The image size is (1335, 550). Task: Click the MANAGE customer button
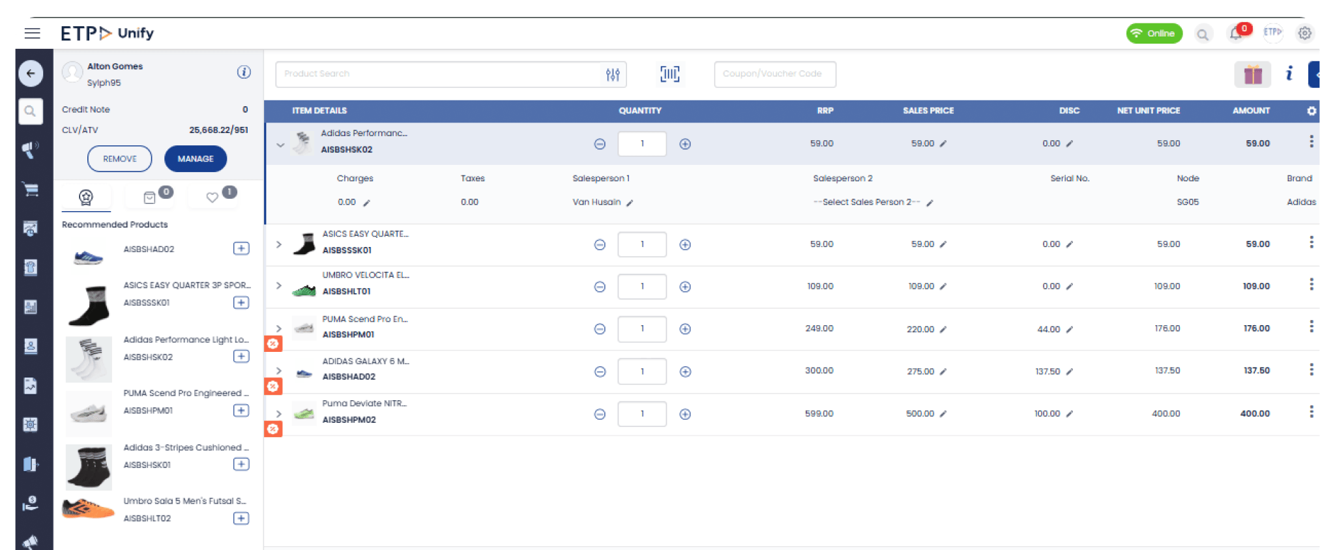(196, 159)
